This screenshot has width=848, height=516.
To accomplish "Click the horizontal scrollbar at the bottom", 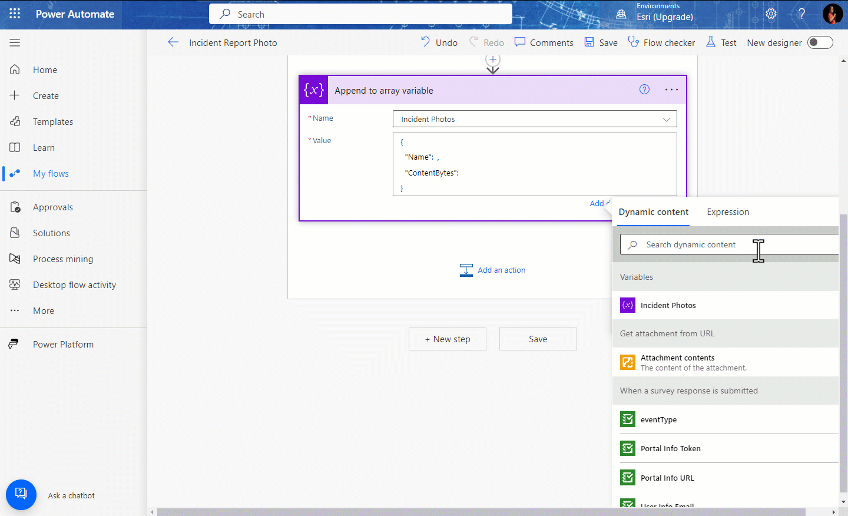I will click(481, 512).
